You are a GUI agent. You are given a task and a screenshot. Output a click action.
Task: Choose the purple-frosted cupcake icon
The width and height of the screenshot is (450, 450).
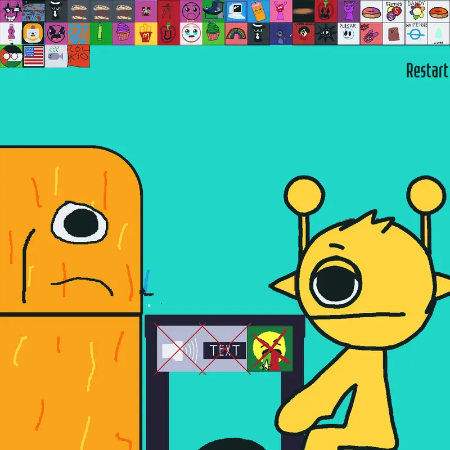pos(123,34)
